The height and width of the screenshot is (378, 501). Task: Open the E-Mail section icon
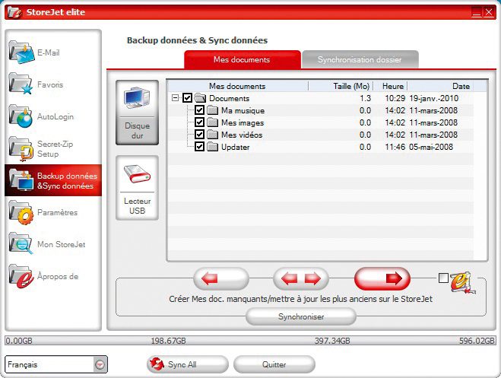pos(22,53)
